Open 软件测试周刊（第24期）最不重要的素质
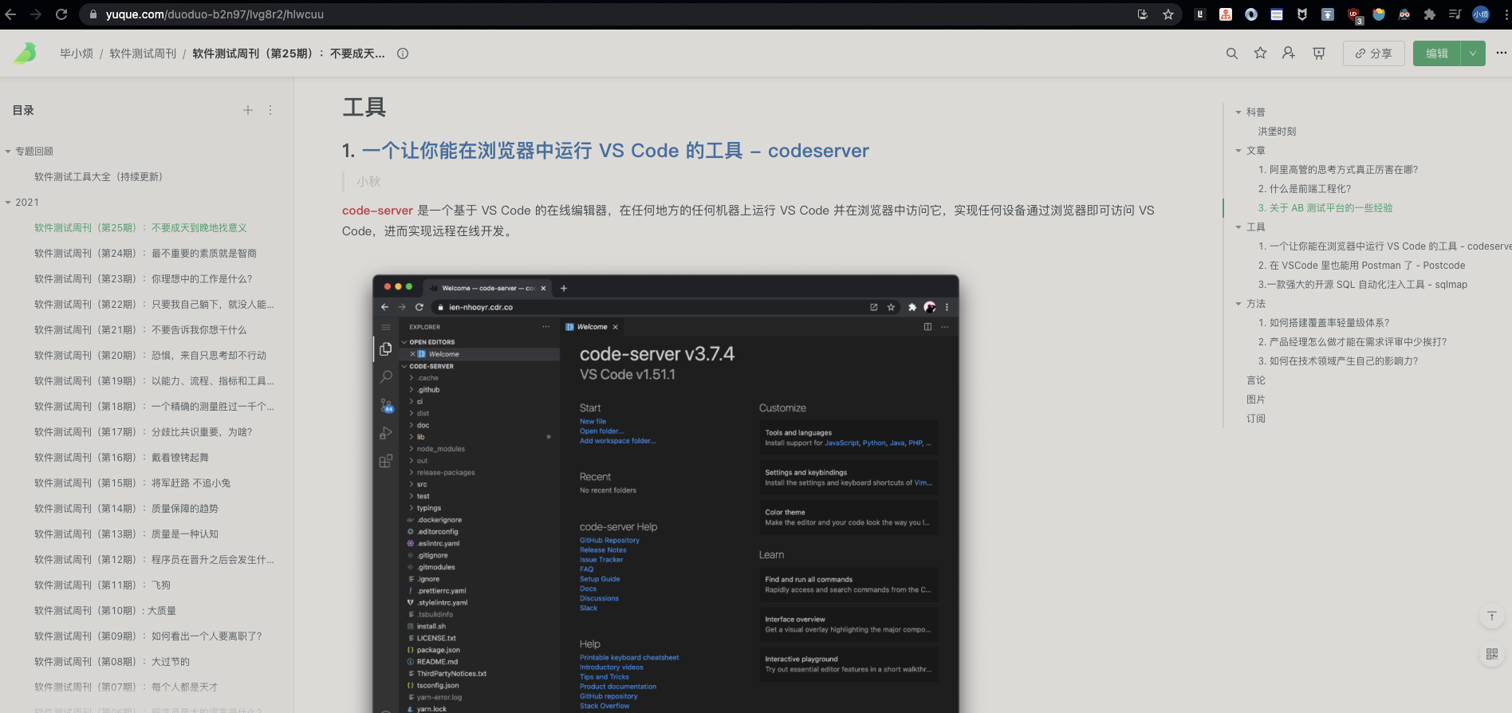The height and width of the screenshot is (713, 1512). (x=145, y=254)
